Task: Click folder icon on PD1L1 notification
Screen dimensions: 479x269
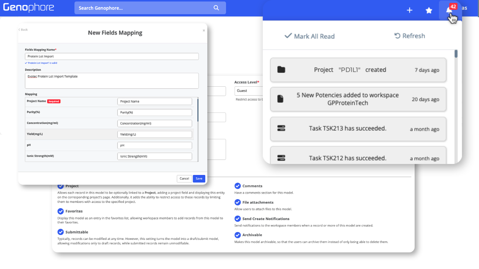Action: pos(281,70)
